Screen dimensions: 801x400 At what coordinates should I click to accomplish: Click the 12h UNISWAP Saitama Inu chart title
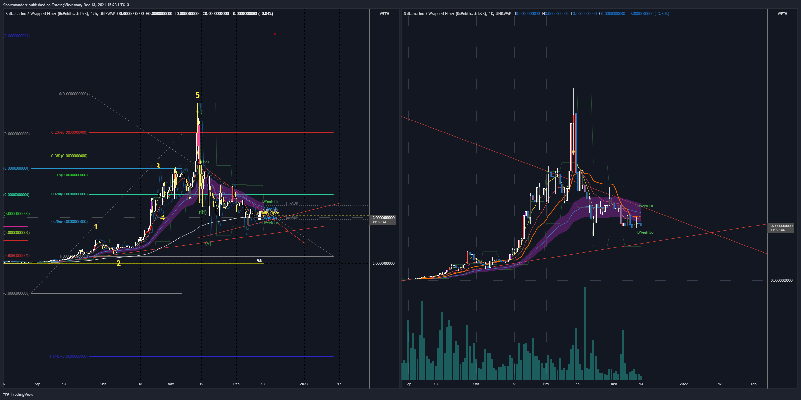pos(60,14)
